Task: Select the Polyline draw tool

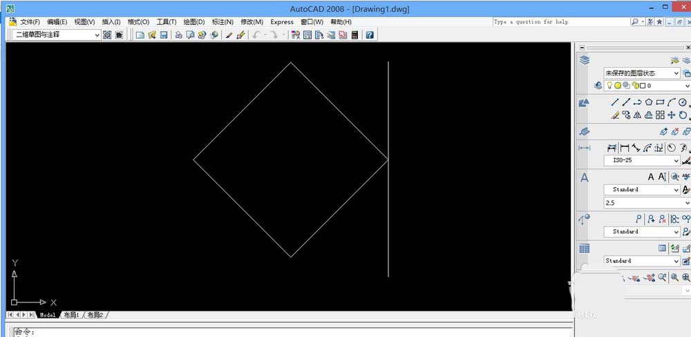Action: pos(637,103)
